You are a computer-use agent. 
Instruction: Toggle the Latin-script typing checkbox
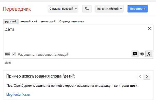[14, 54]
